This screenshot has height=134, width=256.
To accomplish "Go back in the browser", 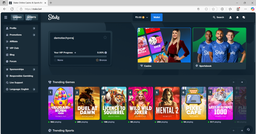I will tap(5, 9).
